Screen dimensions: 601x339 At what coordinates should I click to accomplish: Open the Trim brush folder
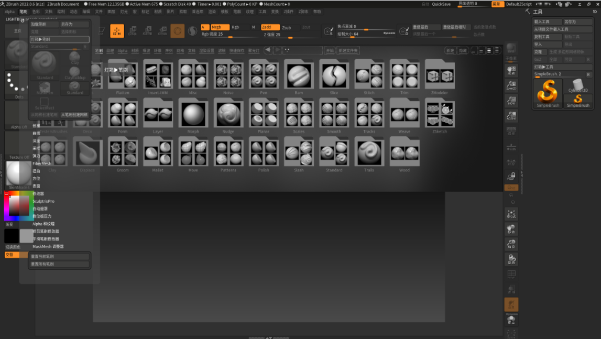(x=405, y=77)
